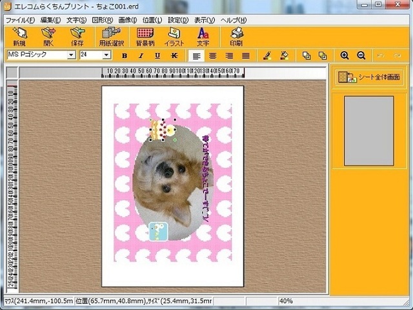Print using the 印刷 icon
413x310 pixels.
pyautogui.click(x=236, y=36)
